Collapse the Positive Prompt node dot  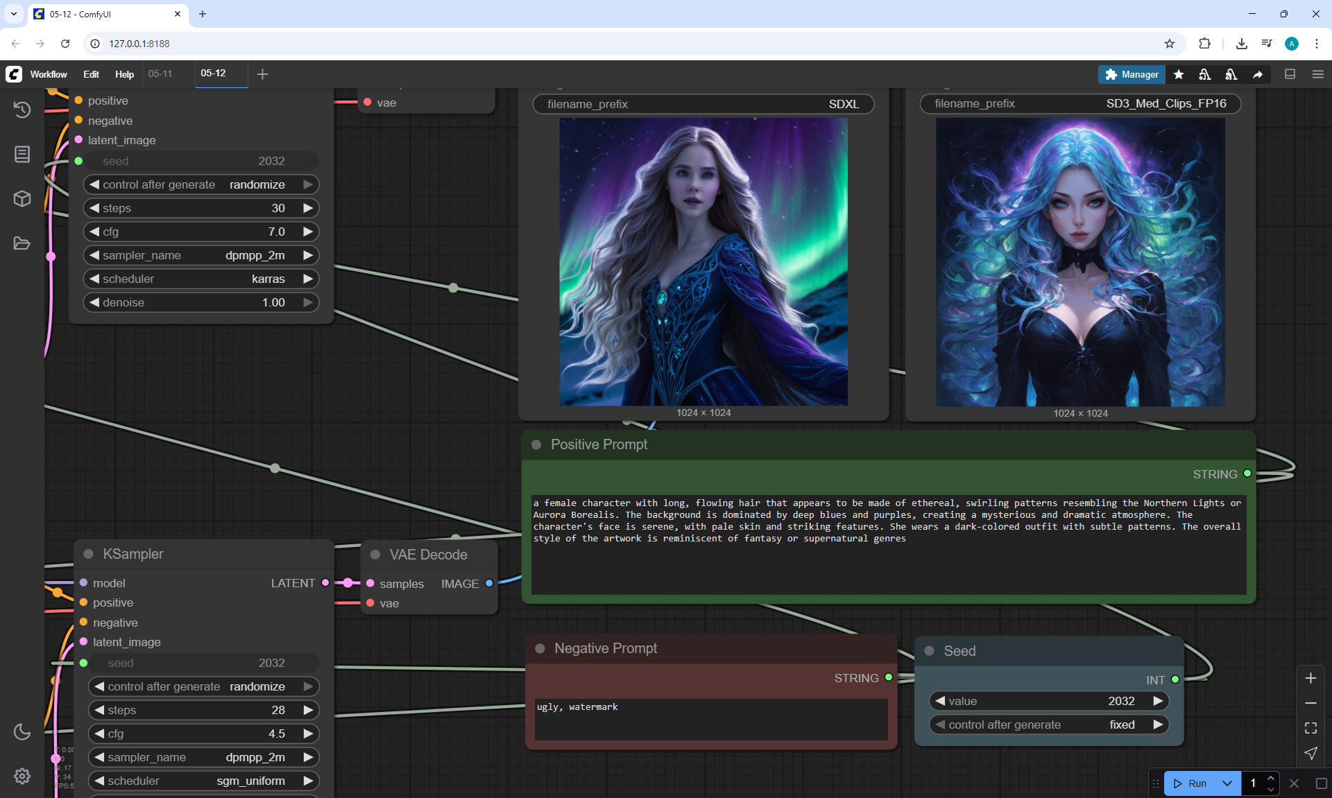pyautogui.click(x=536, y=444)
